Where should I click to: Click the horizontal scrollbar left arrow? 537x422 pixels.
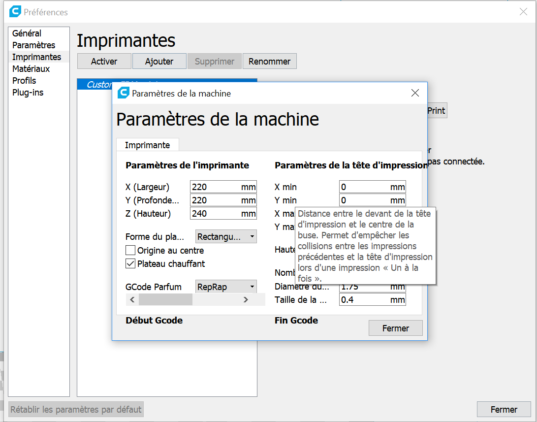tap(132, 299)
